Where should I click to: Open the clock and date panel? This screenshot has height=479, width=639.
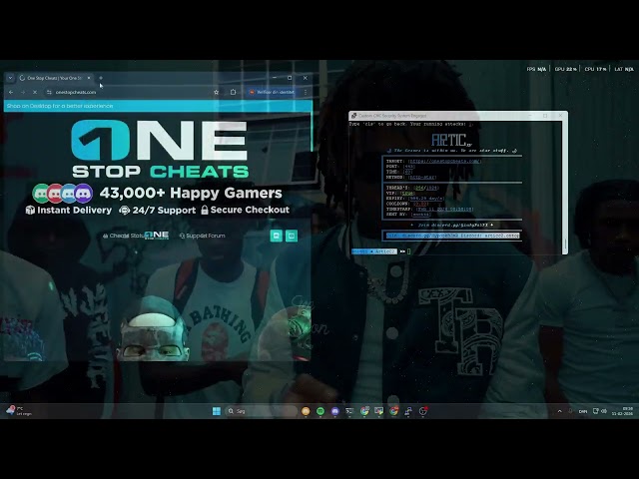(x=622, y=411)
